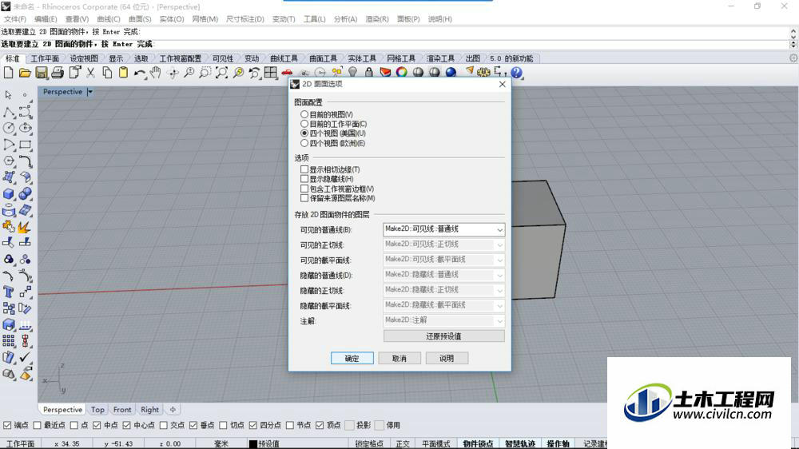
Task: Select the Pan hand tool
Action: pyautogui.click(x=156, y=73)
